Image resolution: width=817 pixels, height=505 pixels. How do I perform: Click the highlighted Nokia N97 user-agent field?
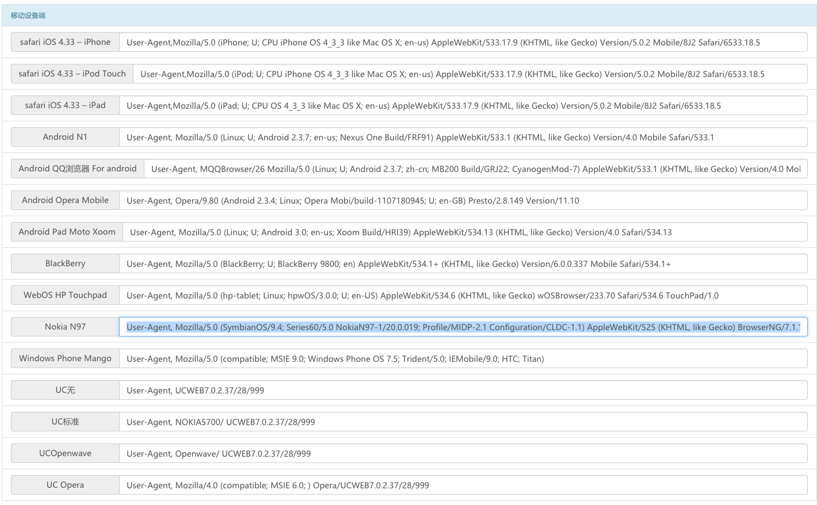(463, 327)
